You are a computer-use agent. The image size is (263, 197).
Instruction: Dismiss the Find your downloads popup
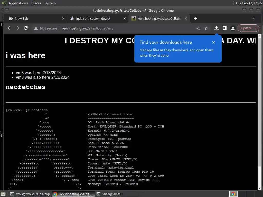pyautogui.click(x=213, y=42)
